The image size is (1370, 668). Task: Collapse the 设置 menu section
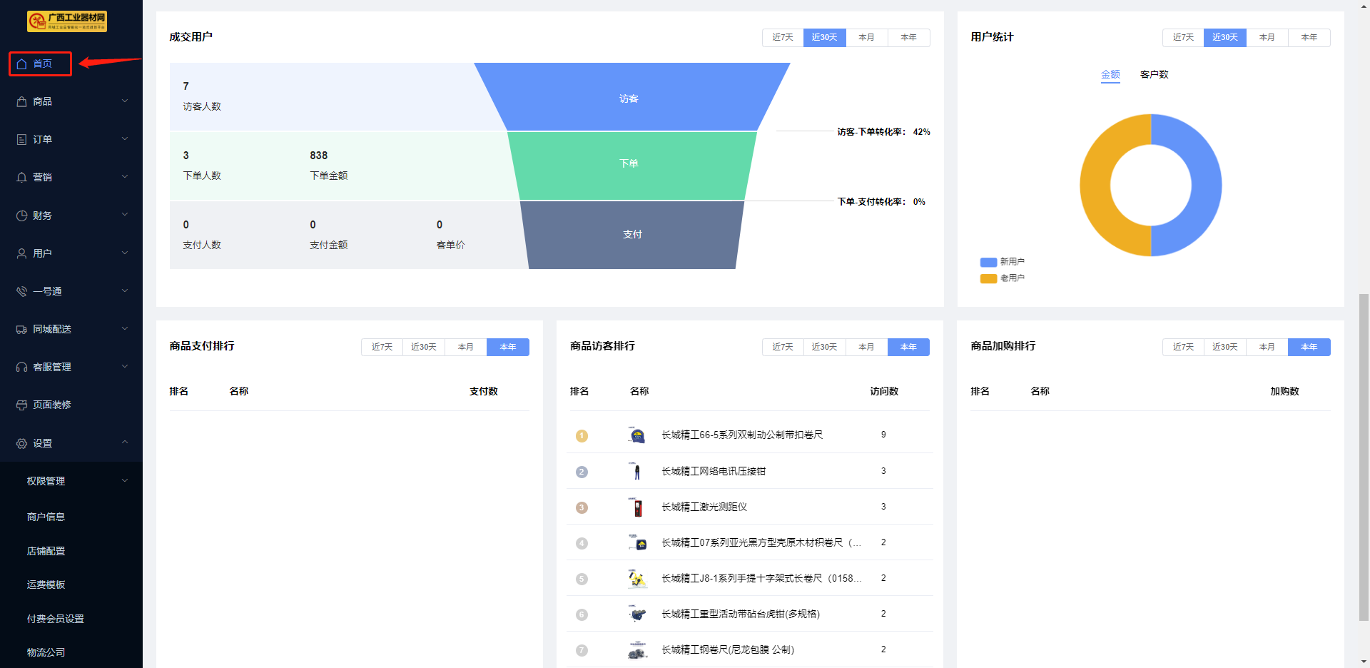(125, 443)
